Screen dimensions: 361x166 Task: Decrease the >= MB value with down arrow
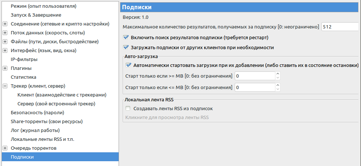pos(278,78)
